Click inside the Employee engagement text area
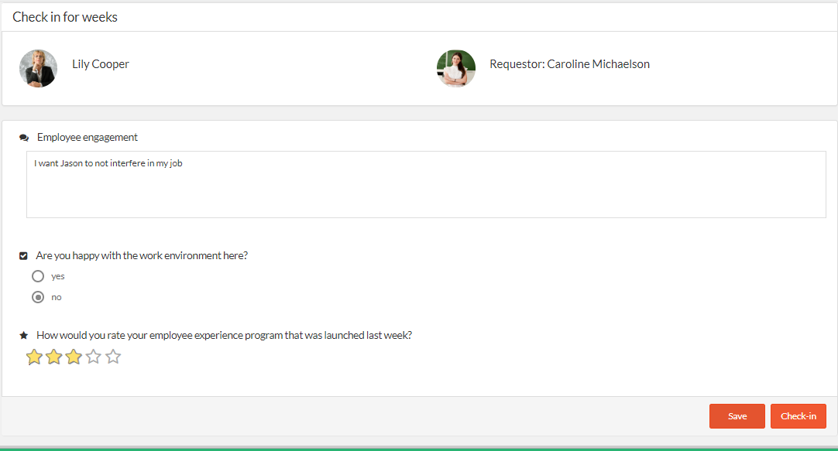Viewport: 838px width, 451px height. click(426, 185)
